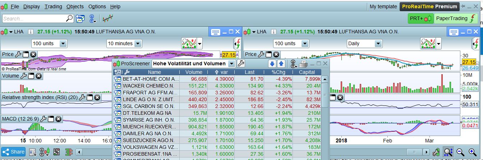Open PaperTrading mode button
Viewport: 483px width, 160px height.
[456, 18]
